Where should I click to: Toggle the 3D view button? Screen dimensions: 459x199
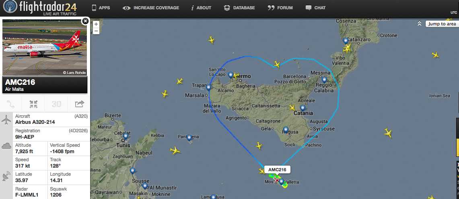click(56, 104)
